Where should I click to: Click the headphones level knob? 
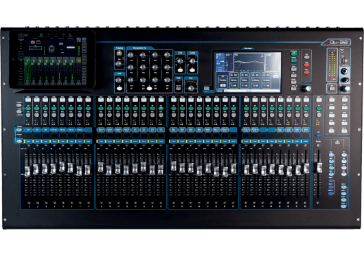(x=344, y=80)
